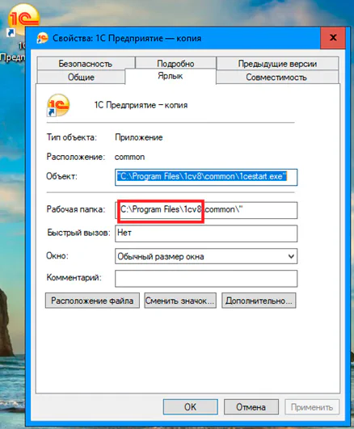Viewport: 354px width, 429px height.
Task: Click the Быстрый вызов field
Action: 206,233
